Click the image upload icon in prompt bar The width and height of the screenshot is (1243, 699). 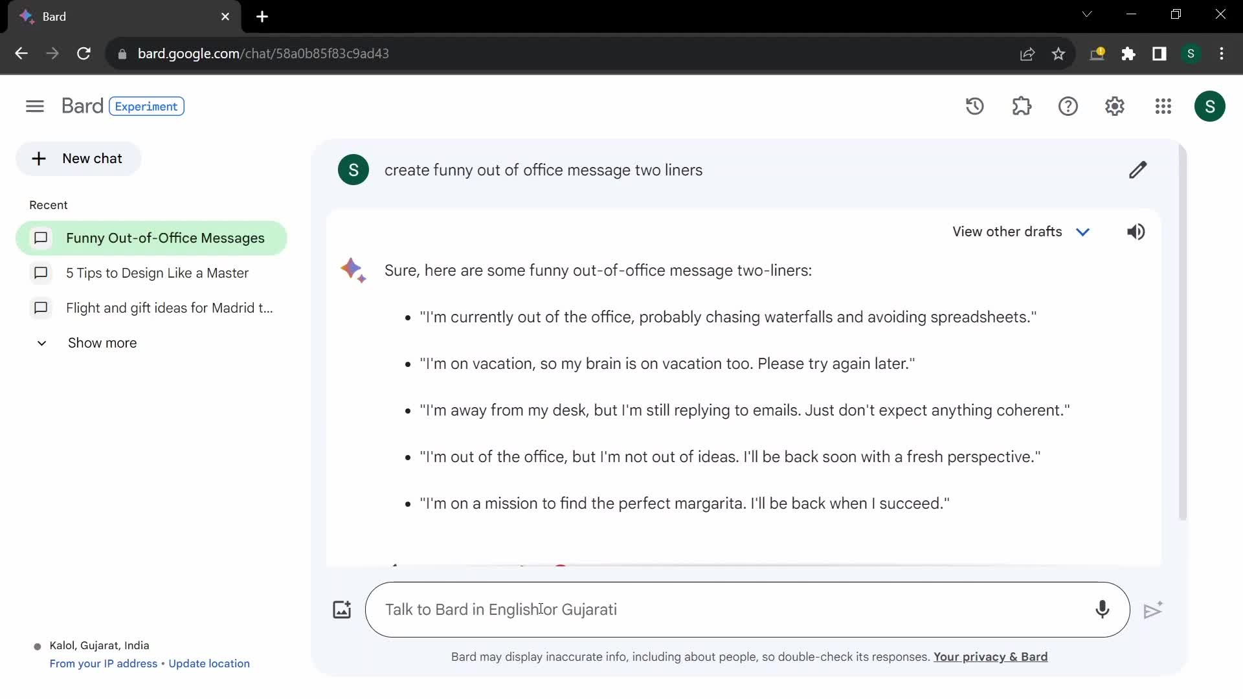coord(341,608)
